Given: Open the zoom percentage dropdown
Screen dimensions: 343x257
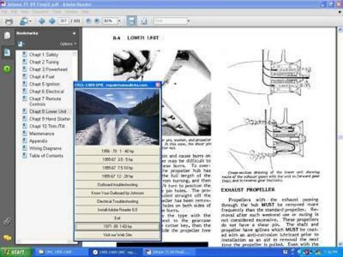Looking at the screenshot, I should point(119,21).
